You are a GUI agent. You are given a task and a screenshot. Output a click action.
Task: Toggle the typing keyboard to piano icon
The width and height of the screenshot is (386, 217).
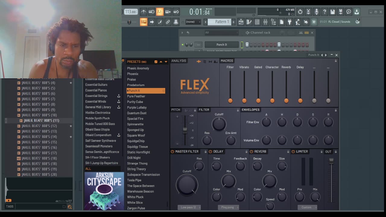(x=144, y=22)
